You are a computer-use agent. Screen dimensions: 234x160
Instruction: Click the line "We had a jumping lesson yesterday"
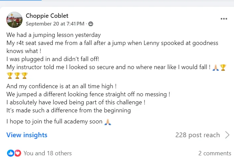(54, 35)
